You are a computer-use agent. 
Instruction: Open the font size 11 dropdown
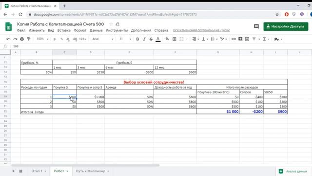125,39
